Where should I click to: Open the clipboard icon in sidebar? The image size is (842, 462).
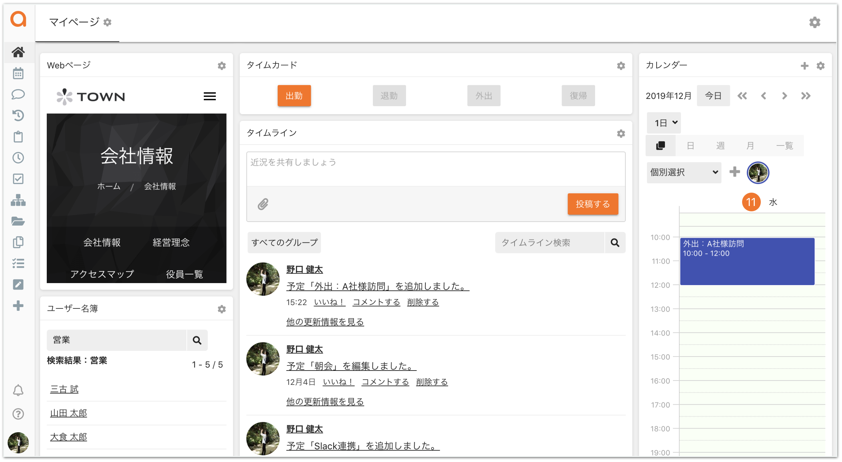[18, 137]
